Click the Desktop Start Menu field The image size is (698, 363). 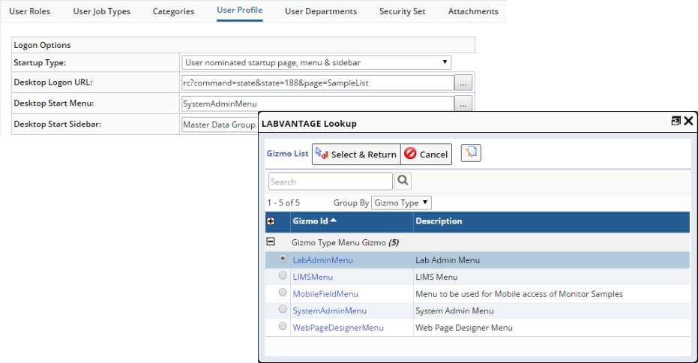pyautogui.click(x=318, y=103)
